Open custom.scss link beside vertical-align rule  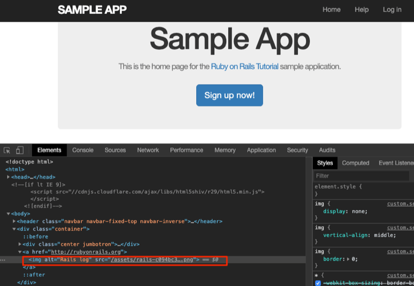(400, 228)
